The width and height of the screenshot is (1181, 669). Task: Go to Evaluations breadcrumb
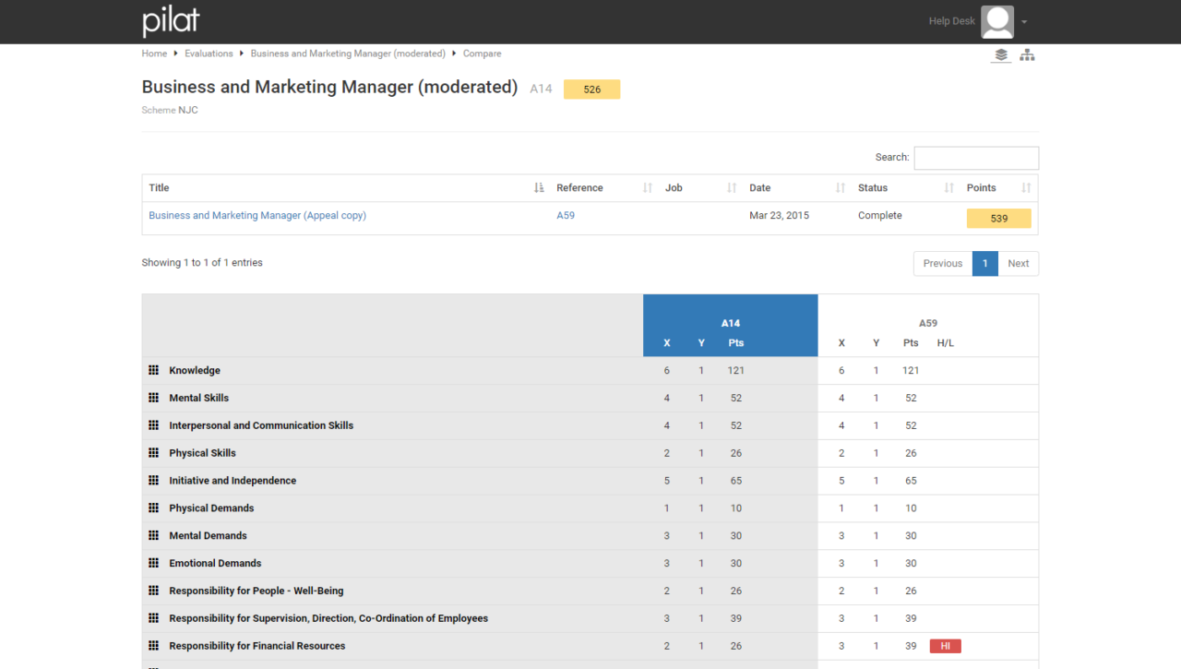pyautogui.click(x=209, y=54)
